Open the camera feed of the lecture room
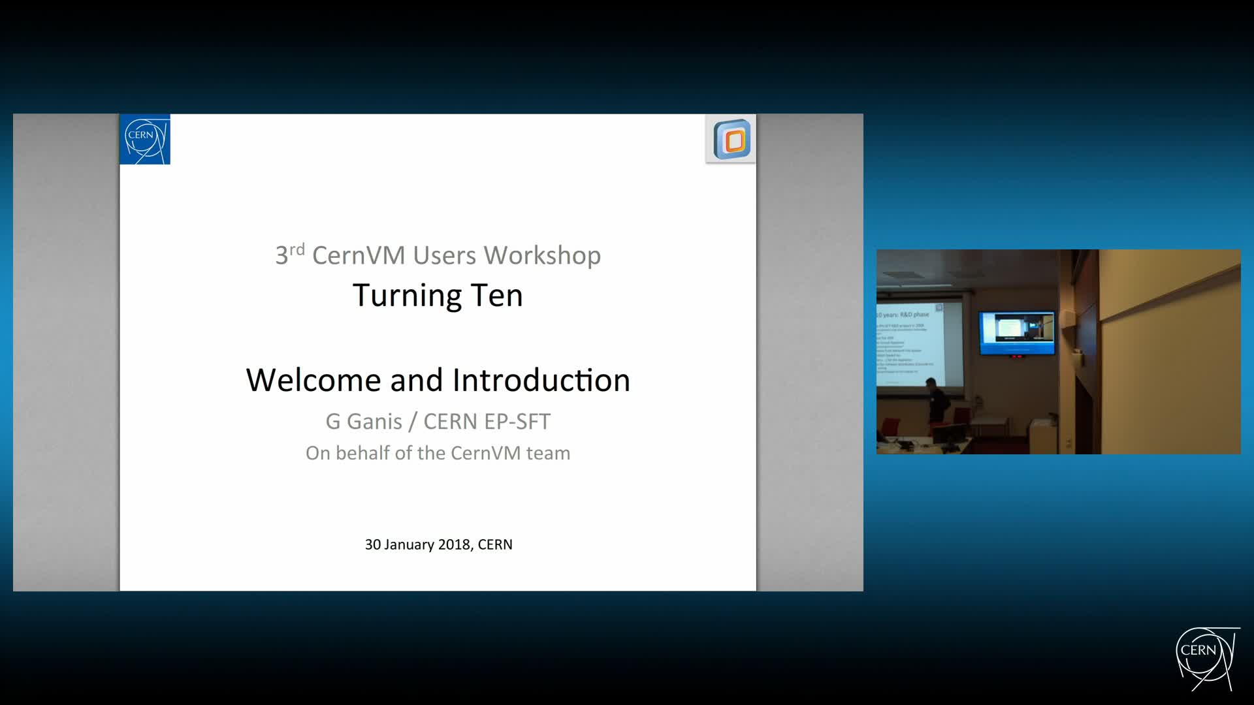The width and height of the screenshot is (1254, 705). [x=1058, y=351]
